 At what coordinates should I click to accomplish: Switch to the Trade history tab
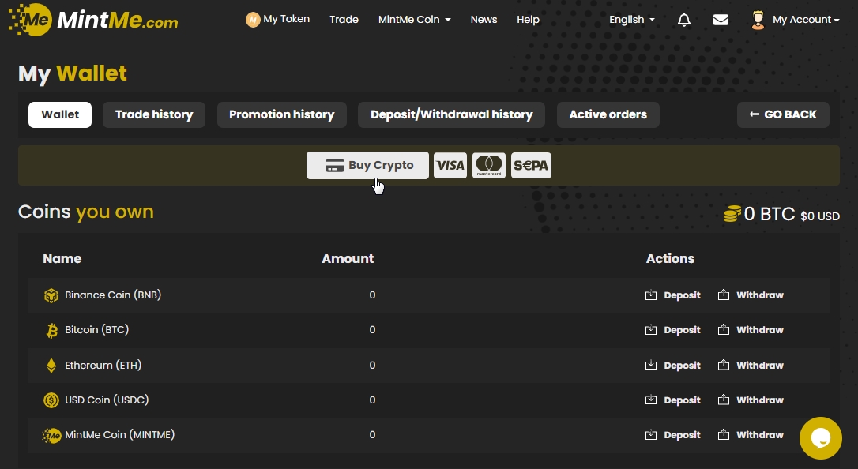pyautogui.click(x=154, y=114)
